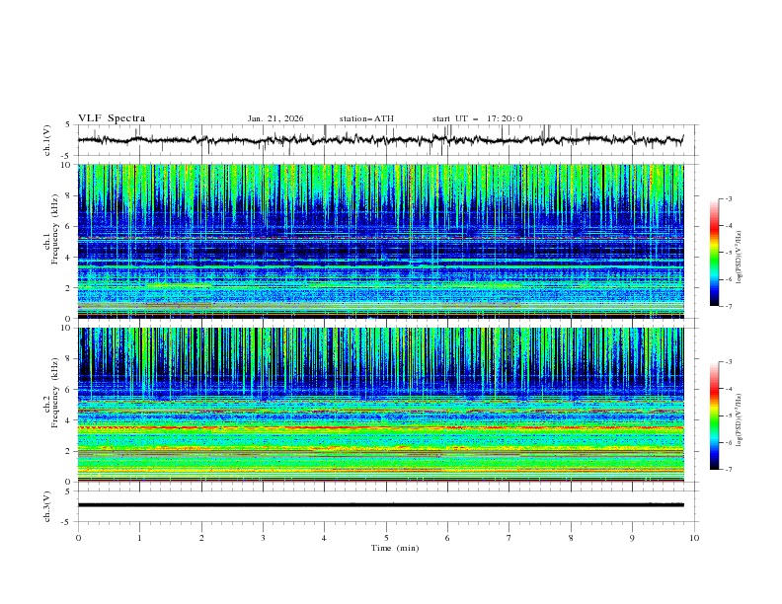
Task: Click the "station=ATH" header label
Action: pos(366,118)
